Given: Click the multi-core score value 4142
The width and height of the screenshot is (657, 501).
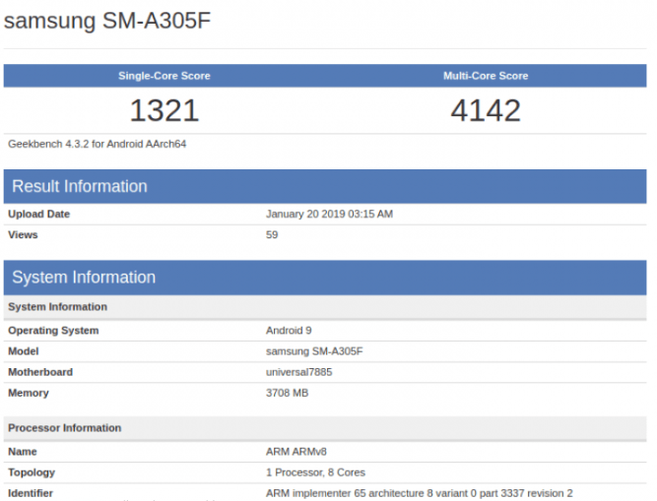Looking at the screenshot, I should pos(486,110).
